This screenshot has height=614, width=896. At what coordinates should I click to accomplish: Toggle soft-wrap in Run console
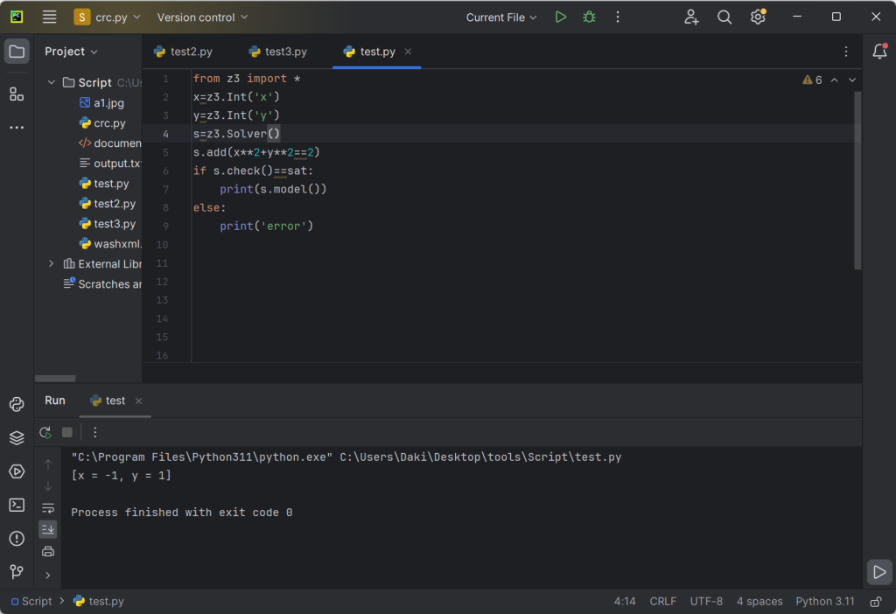[x=48, y=508]
